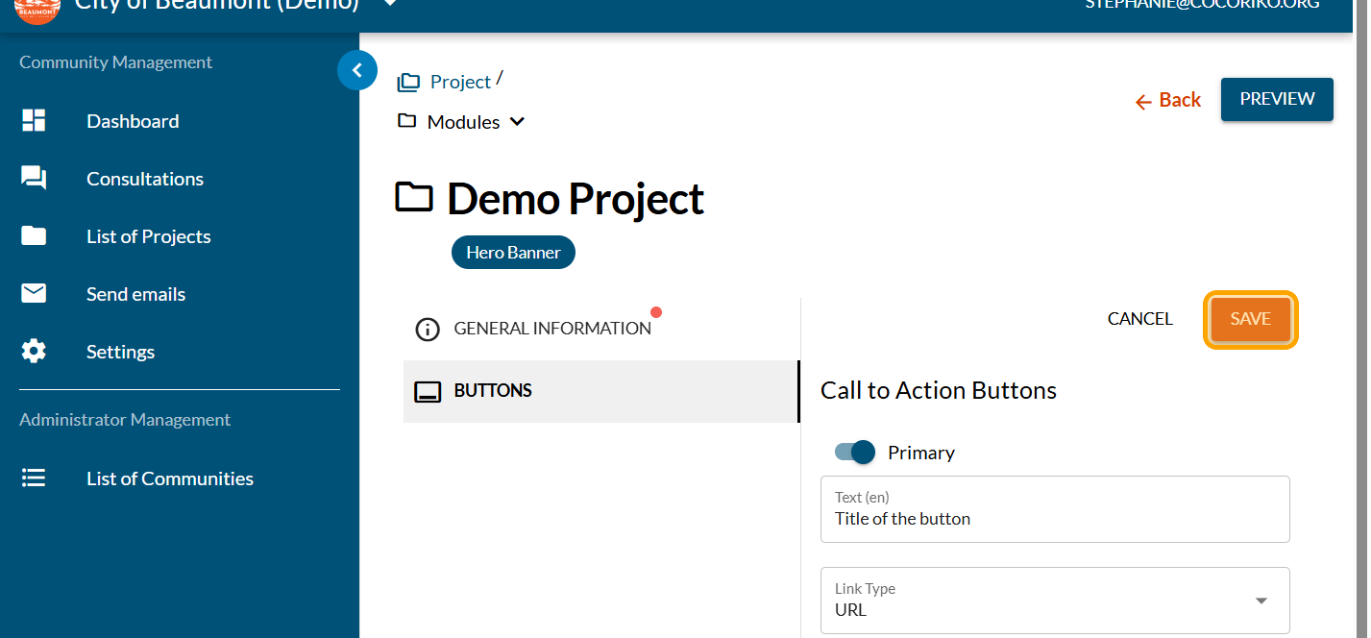Cancel the current edits

click(x=1139, y=319)
